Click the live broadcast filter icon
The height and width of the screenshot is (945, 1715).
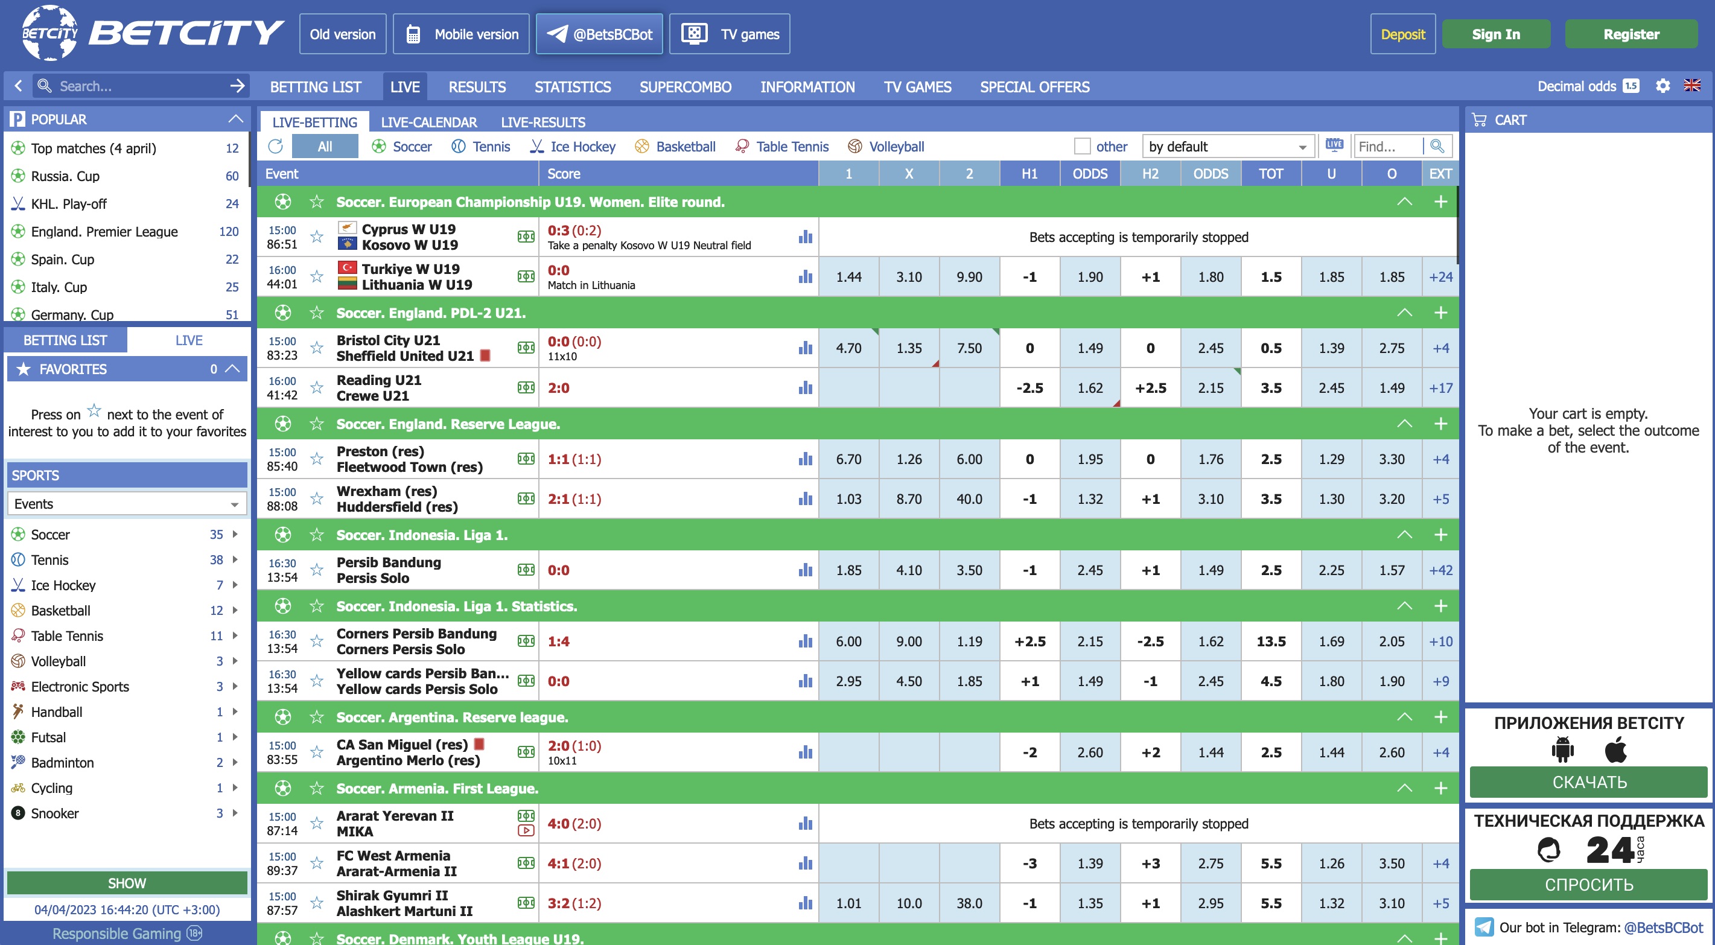point(1334,145)
